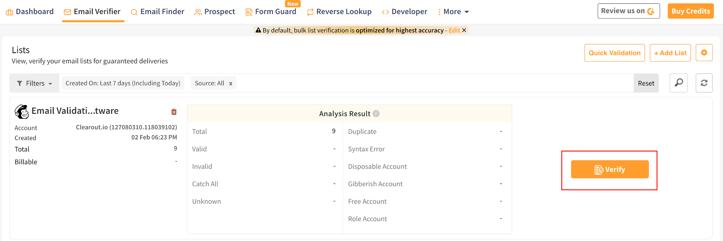Click the Created On: Last 7 days filter chip

pyautogui.click(x=123, y=83)
